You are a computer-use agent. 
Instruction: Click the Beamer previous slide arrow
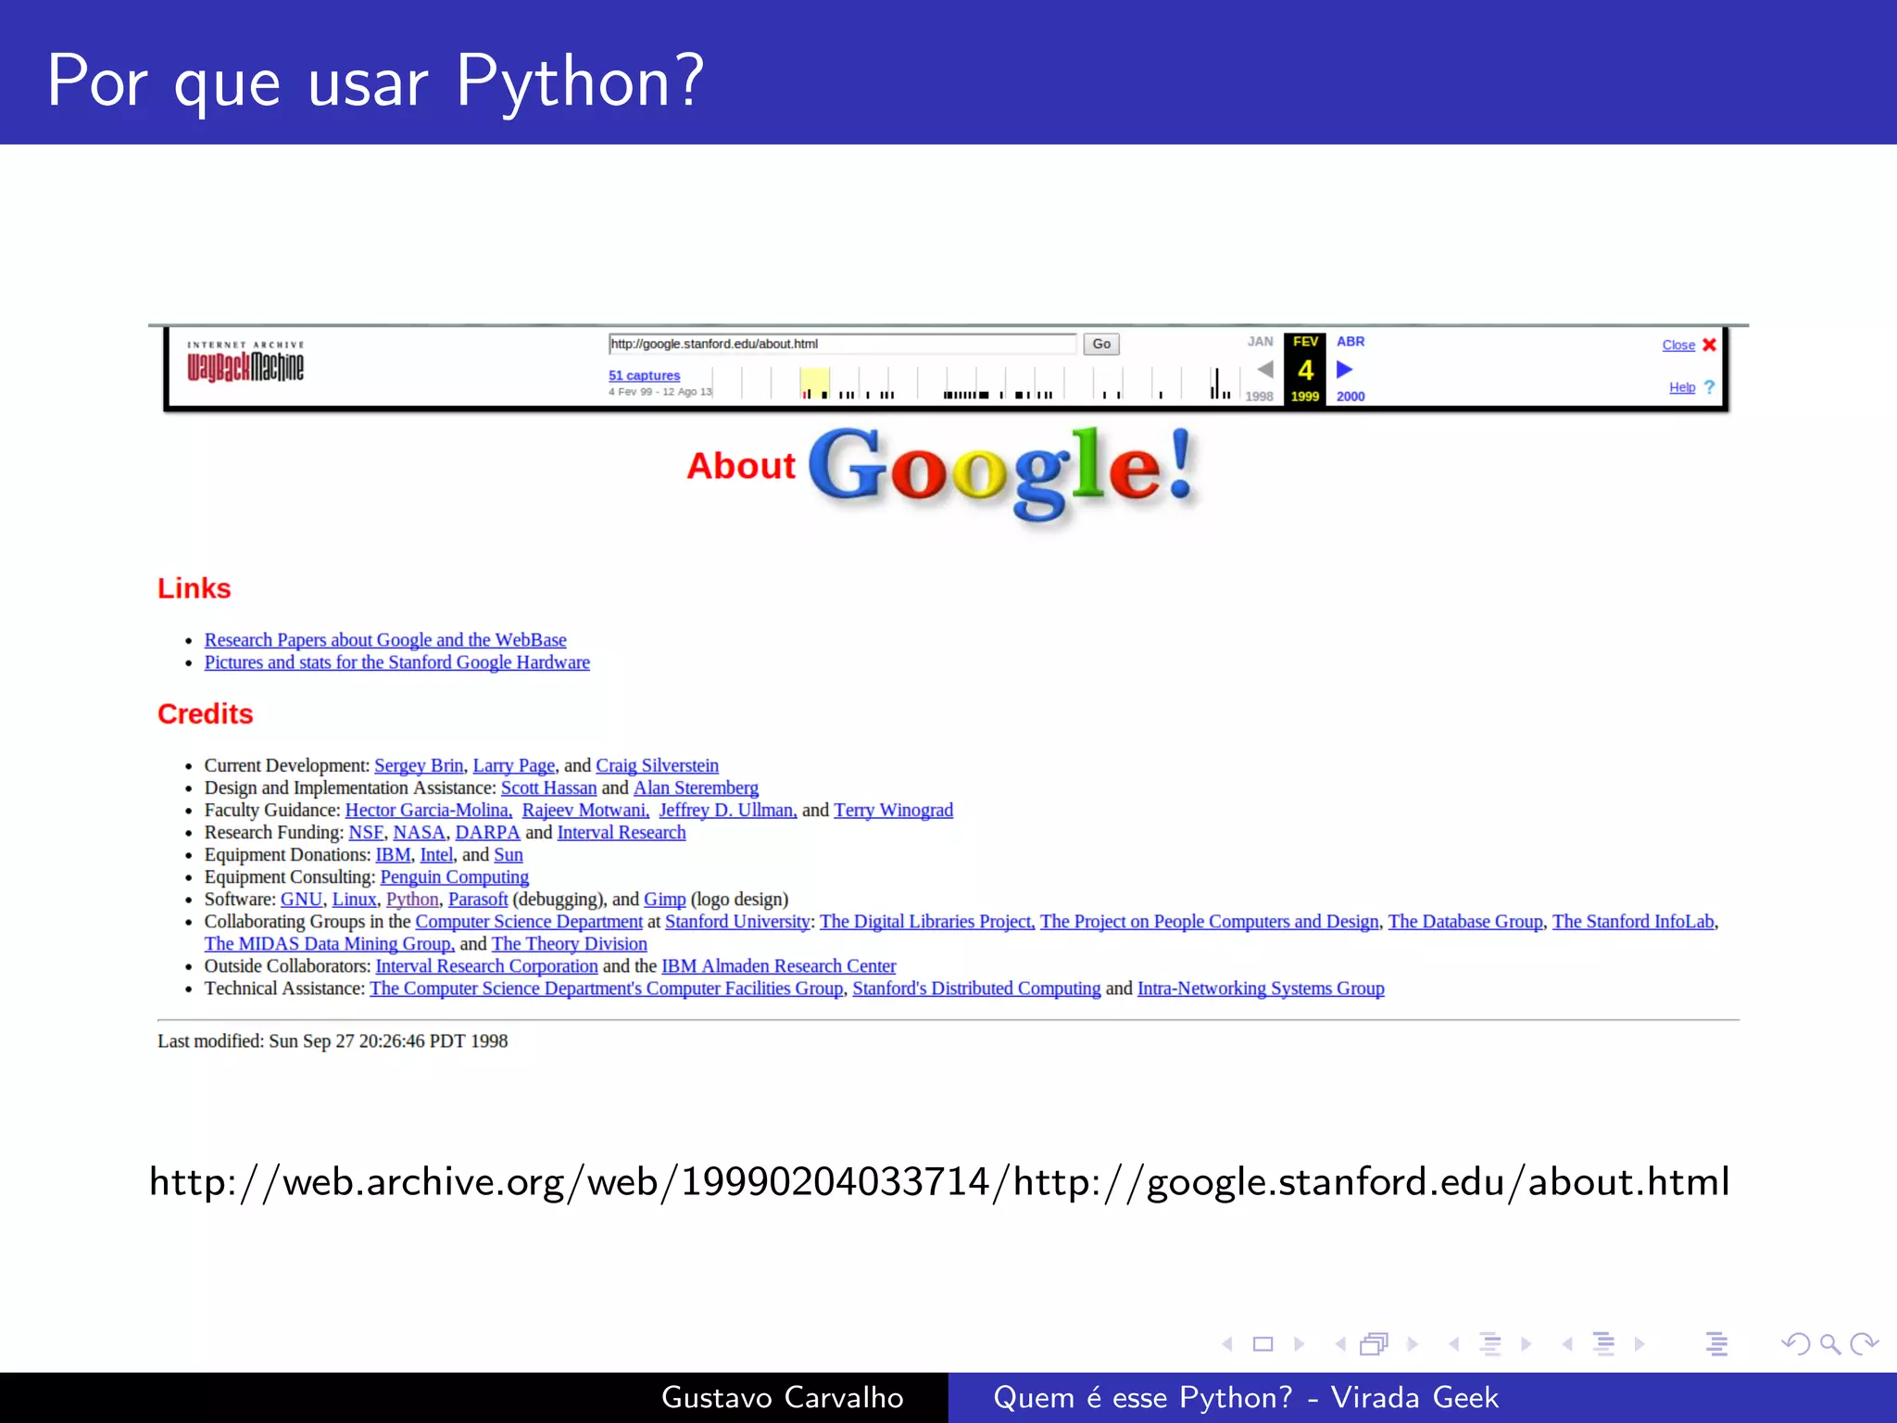pyautogui.click(x=1227, y=1344)
